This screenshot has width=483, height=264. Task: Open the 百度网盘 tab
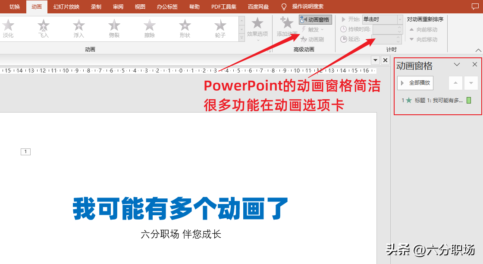(258, 6)
